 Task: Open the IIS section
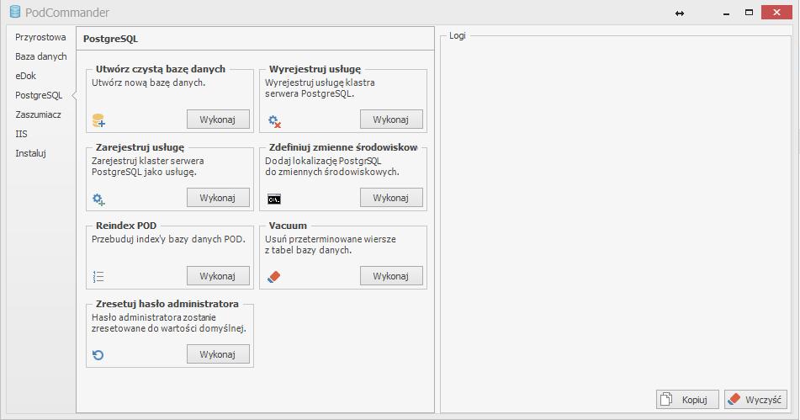(x=21, y=134)
